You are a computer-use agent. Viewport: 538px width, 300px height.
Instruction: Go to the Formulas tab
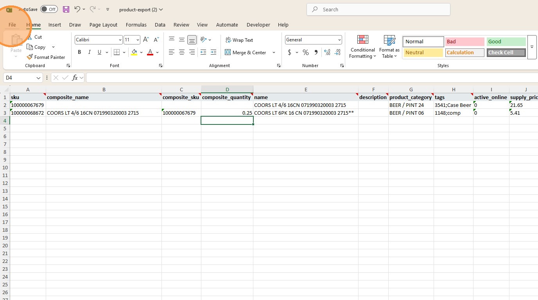[136, 25]
